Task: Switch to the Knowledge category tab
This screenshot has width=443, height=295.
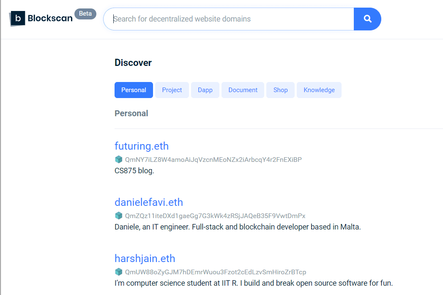Action: coord(319,90)
